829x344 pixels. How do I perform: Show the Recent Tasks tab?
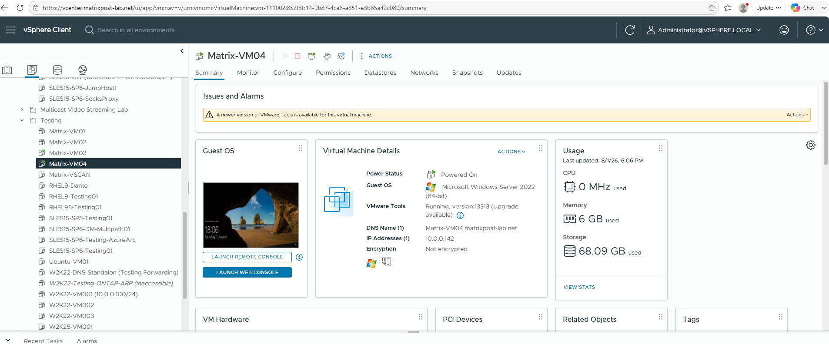point(43,341)
